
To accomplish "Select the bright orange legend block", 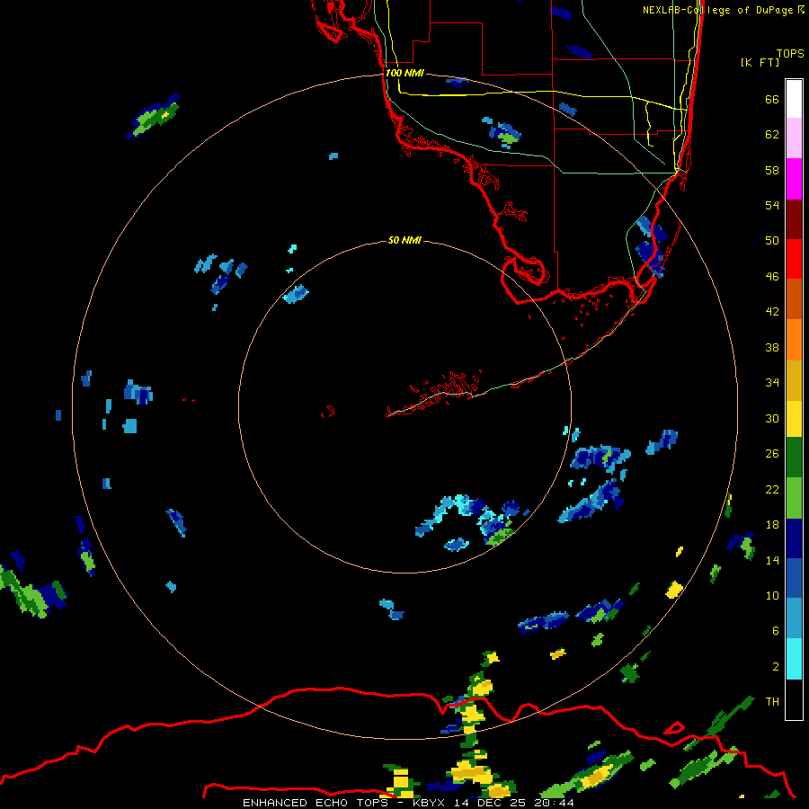I will click(x=794, y=340).
